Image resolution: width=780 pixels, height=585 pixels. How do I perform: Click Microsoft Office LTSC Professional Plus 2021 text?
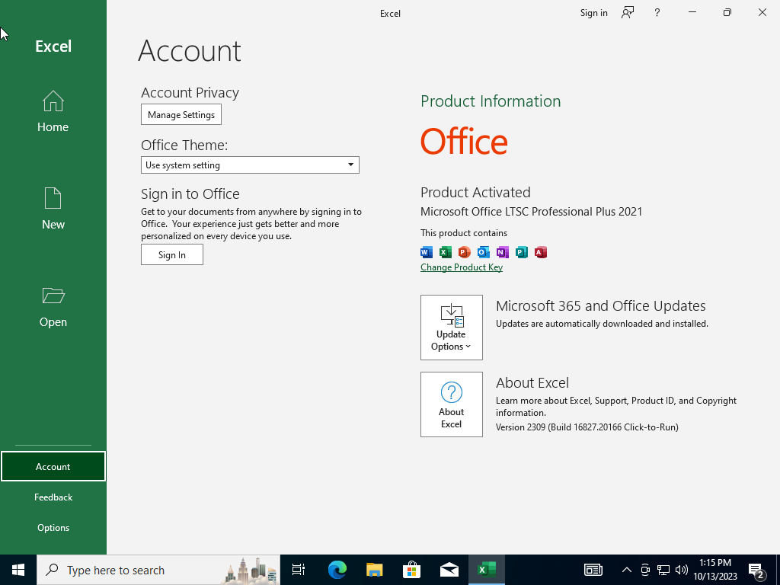[531, 212]
